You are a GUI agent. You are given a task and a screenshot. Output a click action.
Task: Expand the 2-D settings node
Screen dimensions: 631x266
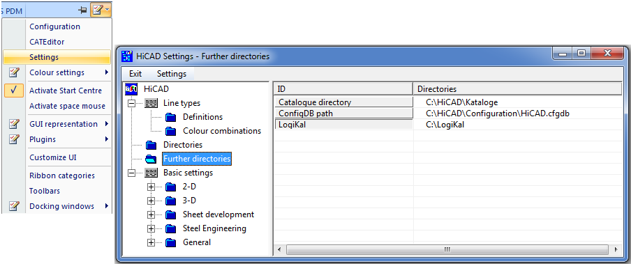(x=151, y=187)
